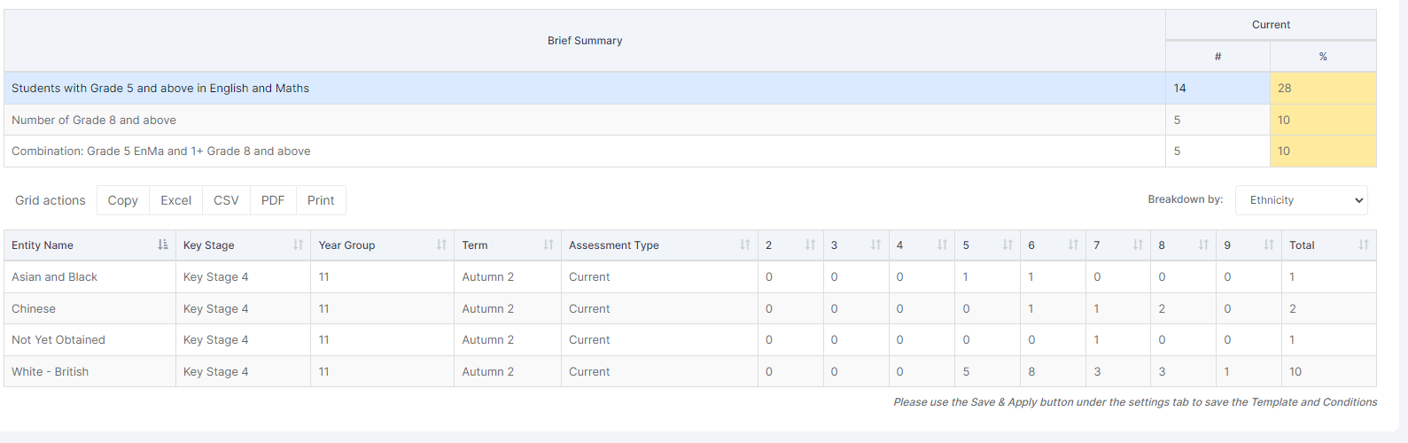Select Students with Grade 5 and above row
This screenshot has height=443, width=1408.
point(690,89)
